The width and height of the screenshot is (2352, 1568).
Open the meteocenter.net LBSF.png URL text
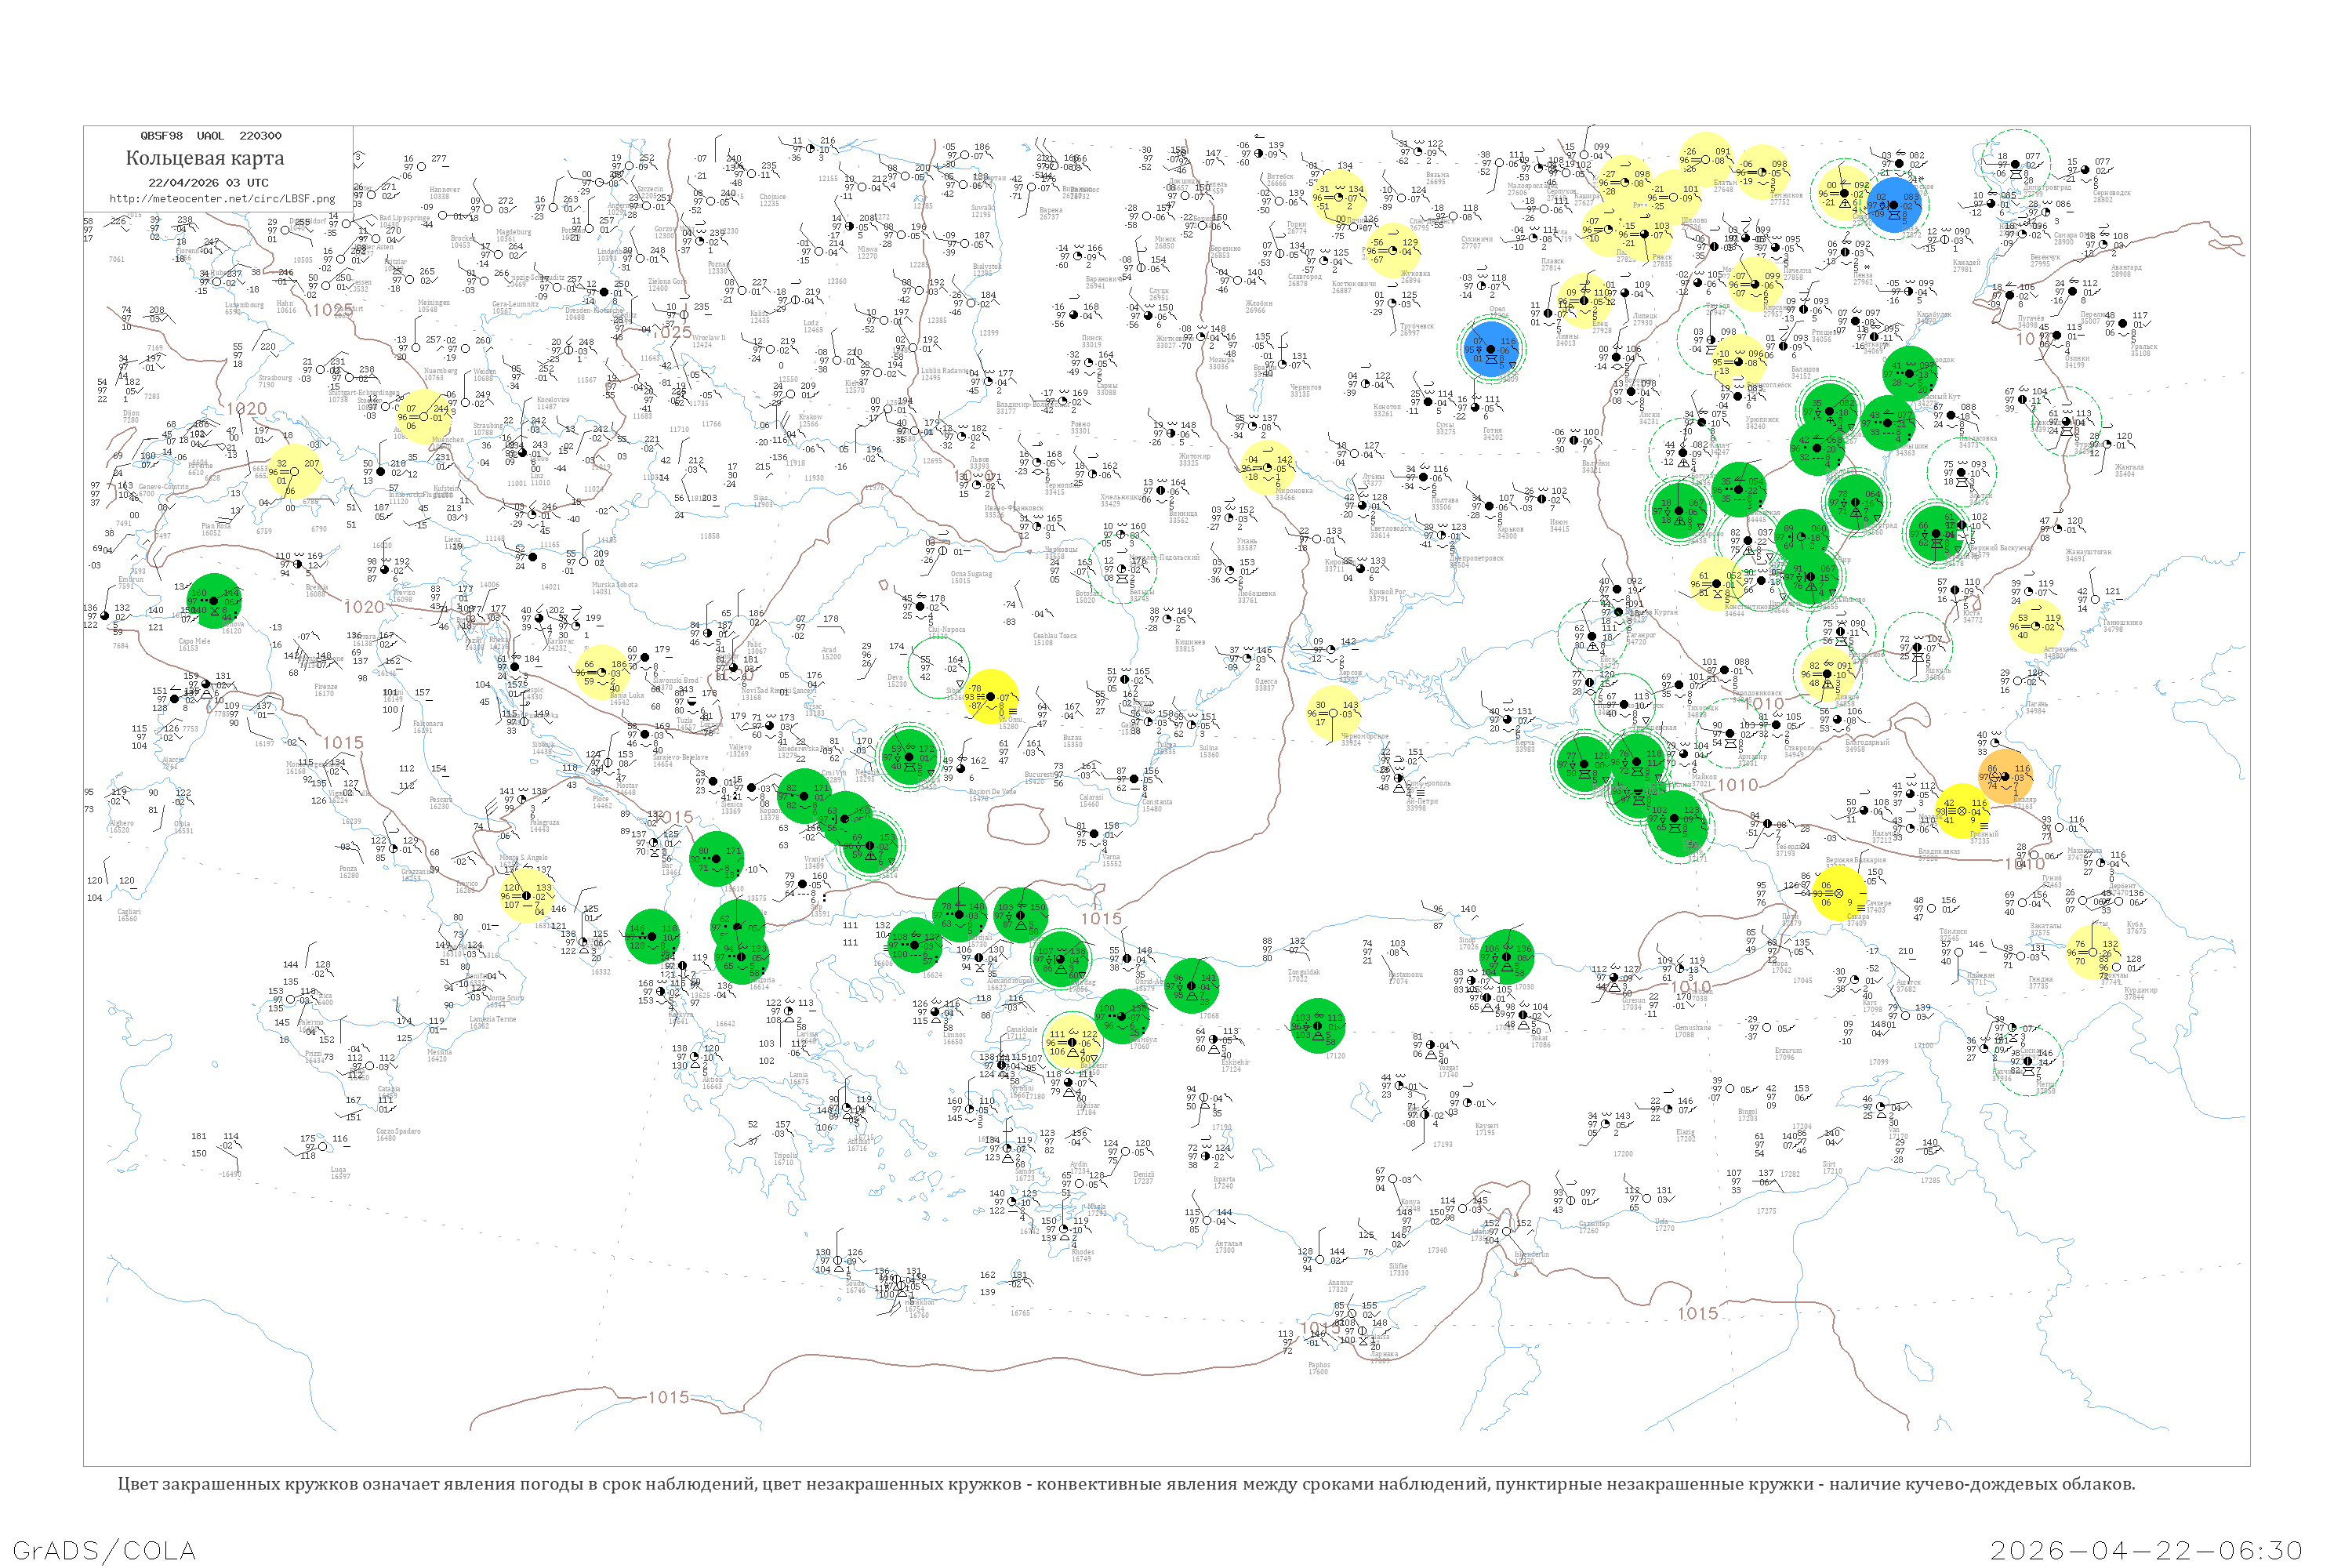click(x=222, y=198)
